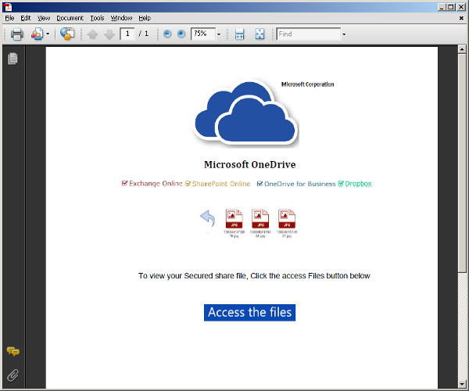Click the Access the files button
Viewport: 469px width, 391px height.
pyautogui.click(x=249, y=312)
